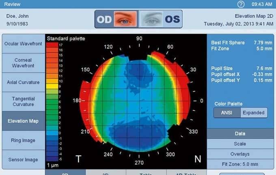Open the Fit Zone: 5.0 mm section
This screenshot has height=175, width=276.
click(240, 164)
